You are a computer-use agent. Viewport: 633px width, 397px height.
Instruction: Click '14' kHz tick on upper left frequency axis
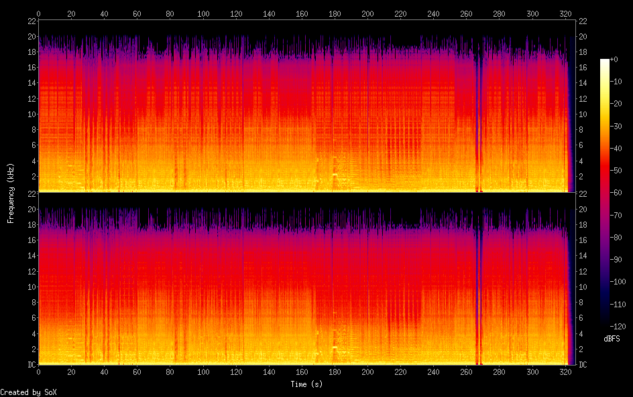coord(32,83)
